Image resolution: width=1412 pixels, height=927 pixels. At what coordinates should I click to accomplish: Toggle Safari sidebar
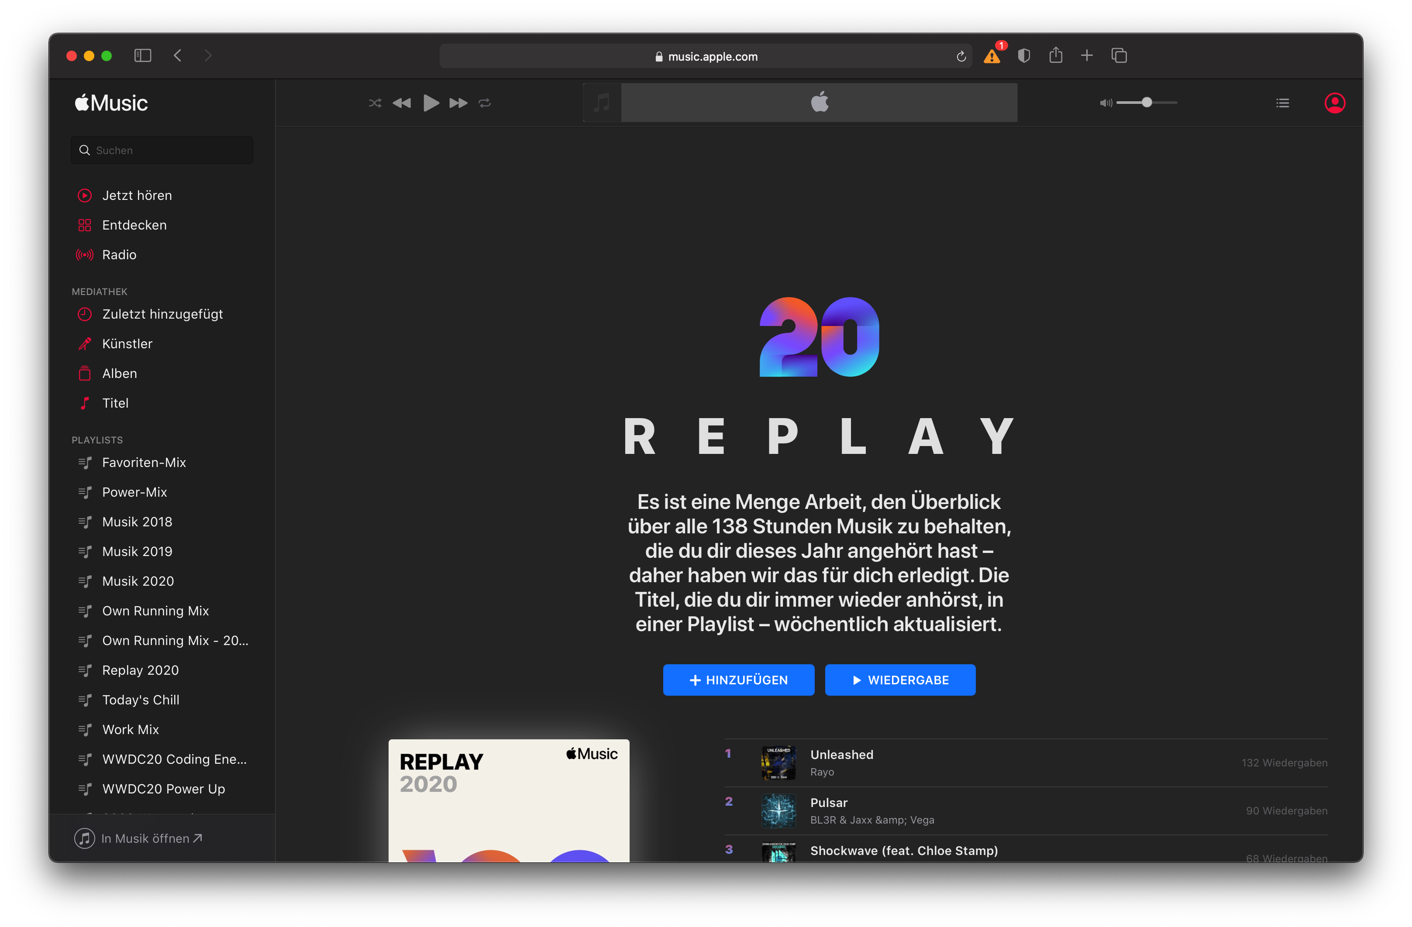point(143,56)
